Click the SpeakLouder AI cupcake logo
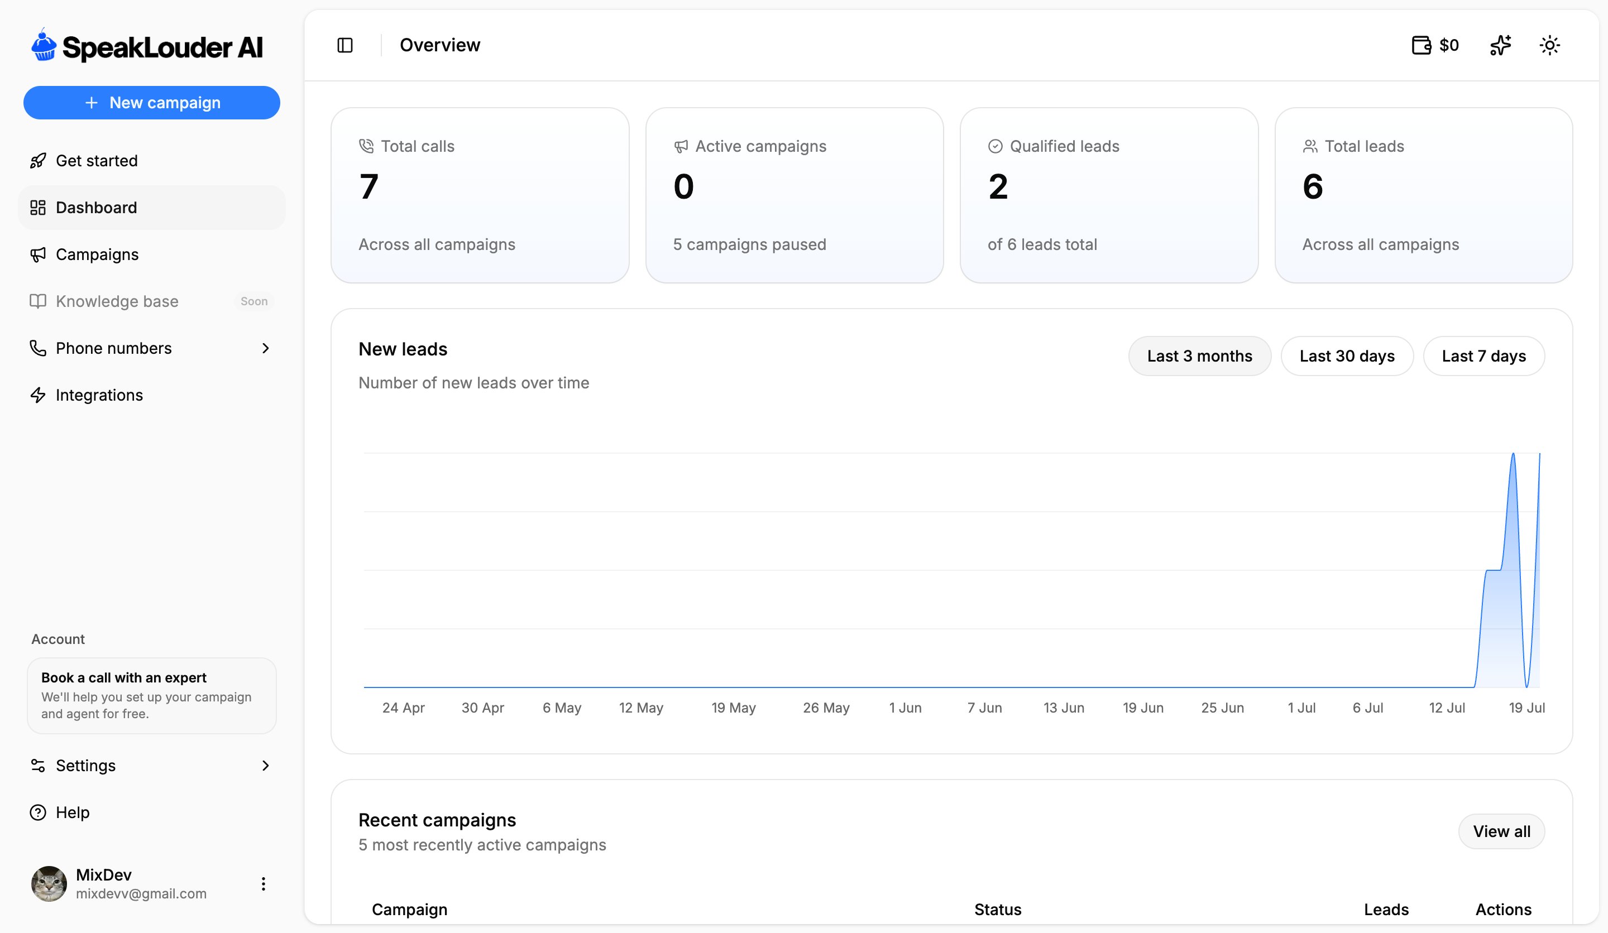 point(44,45)
